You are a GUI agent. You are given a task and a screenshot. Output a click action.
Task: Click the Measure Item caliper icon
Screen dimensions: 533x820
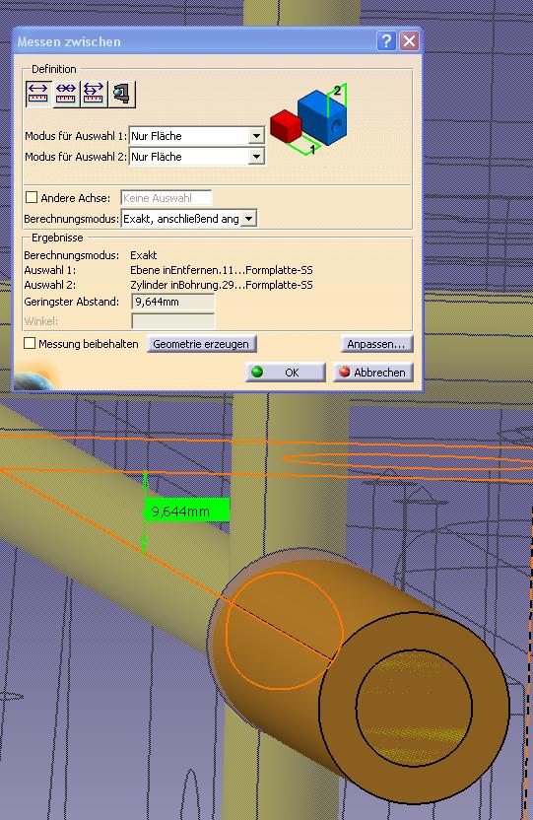121,95
